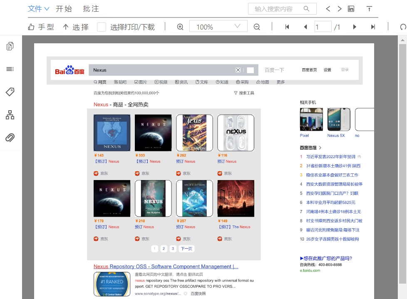
Task: Click the magnifier search icon
Action: (x=307, y=9)
